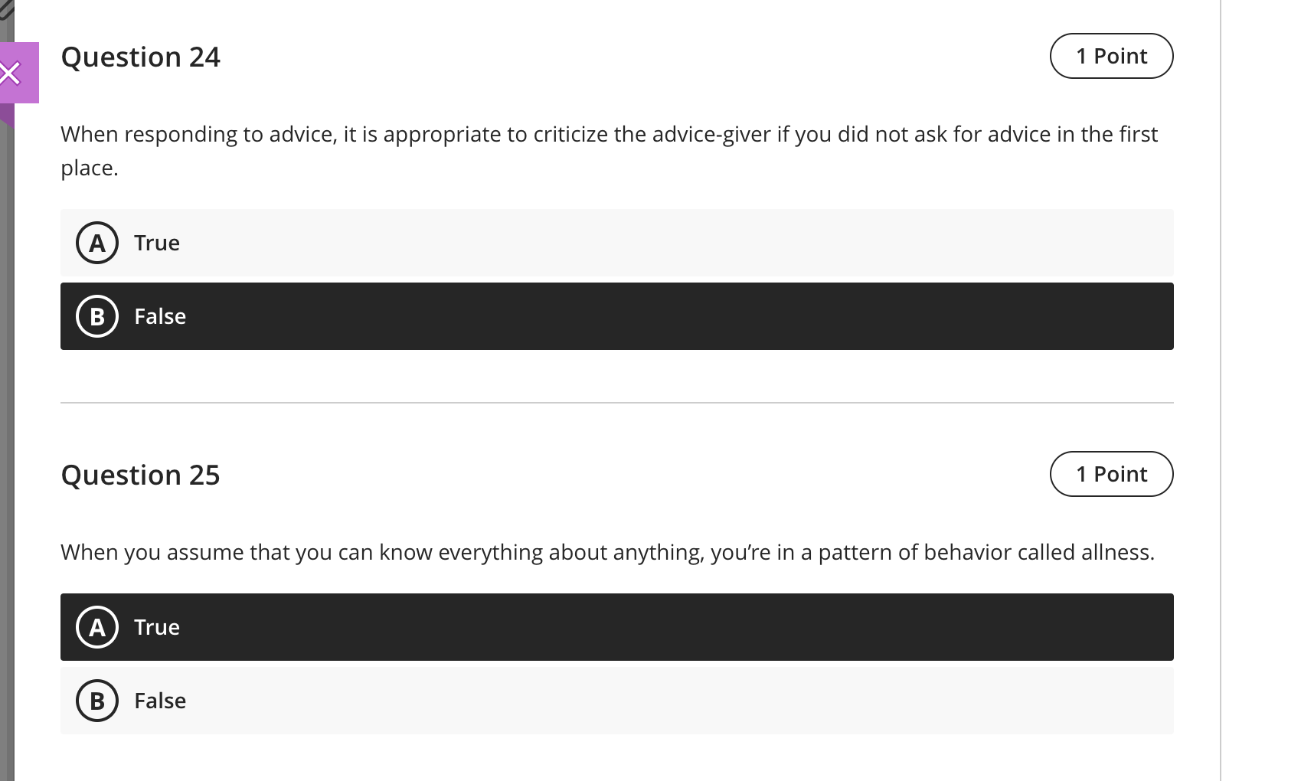Click the 1 Point pill beside Question 24

click(x=1111, y=56)
